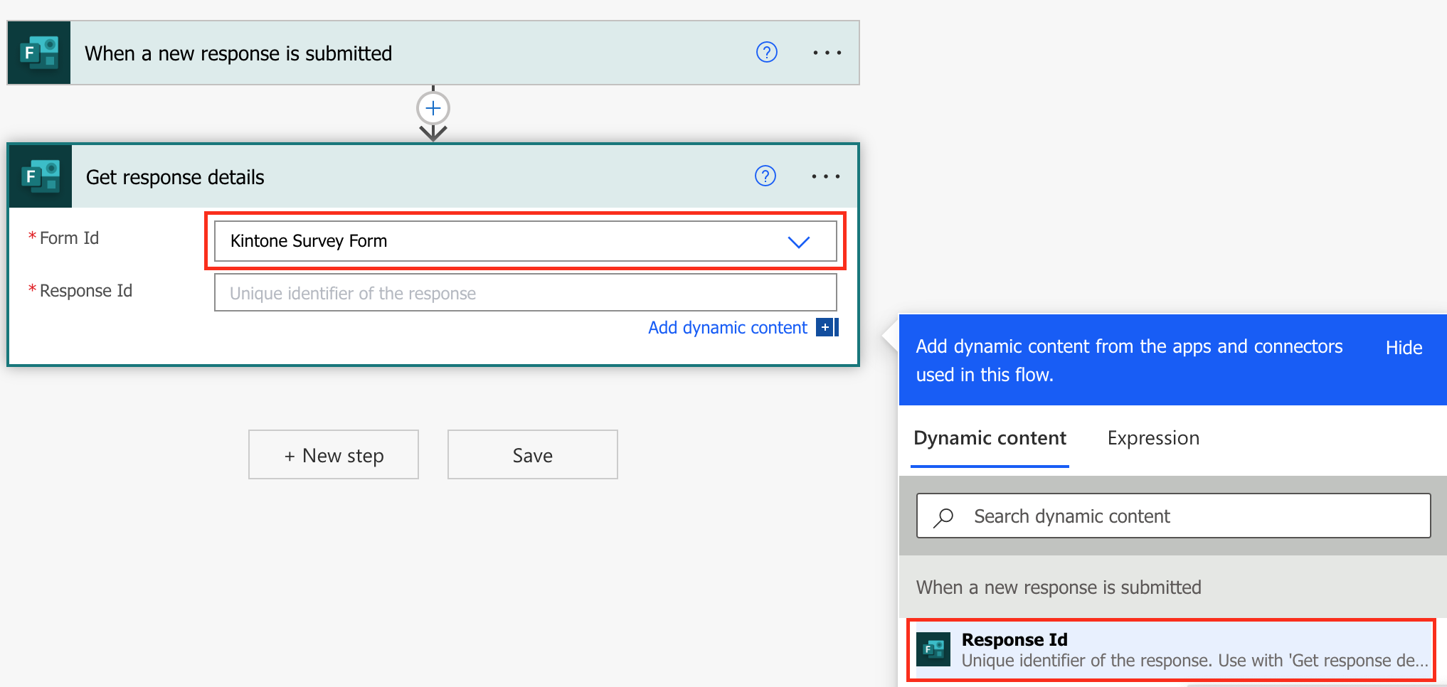This screenshot has height=687, width=1447.
Task: Open help for 'When a new response is submitted'
Action: tap(766, 53)
